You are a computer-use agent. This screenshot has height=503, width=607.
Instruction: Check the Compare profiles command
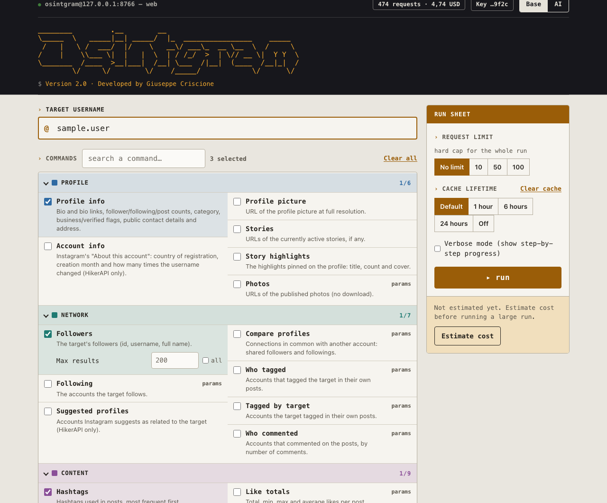237,334
